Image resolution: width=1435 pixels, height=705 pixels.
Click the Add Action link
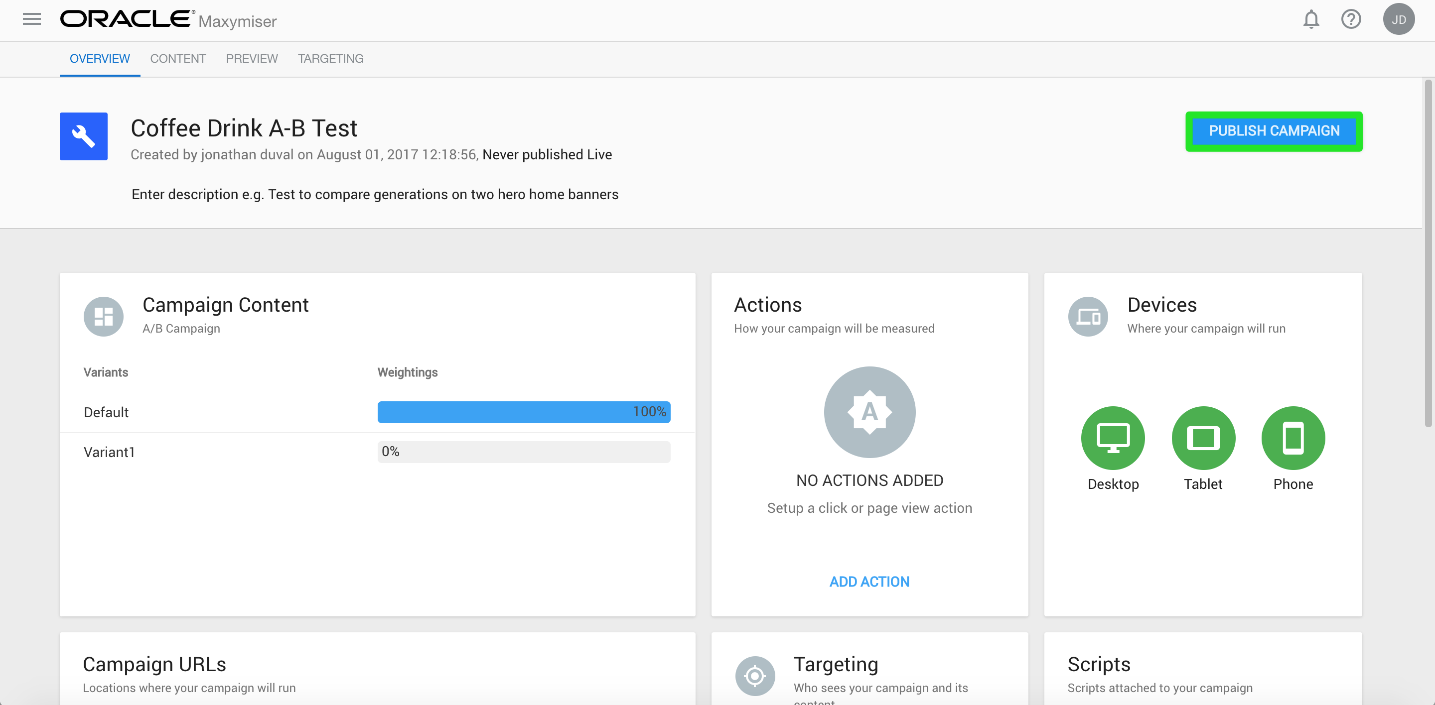pos(869,582)
